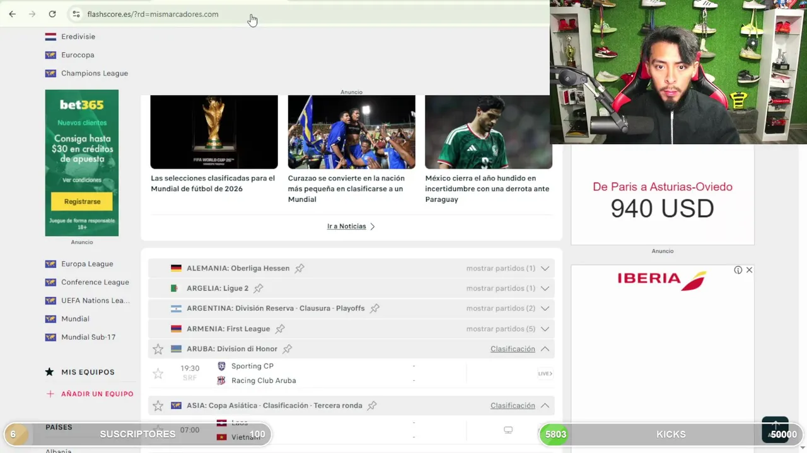Expand ARMENIA First League matches chevron

tap(545, 328)
